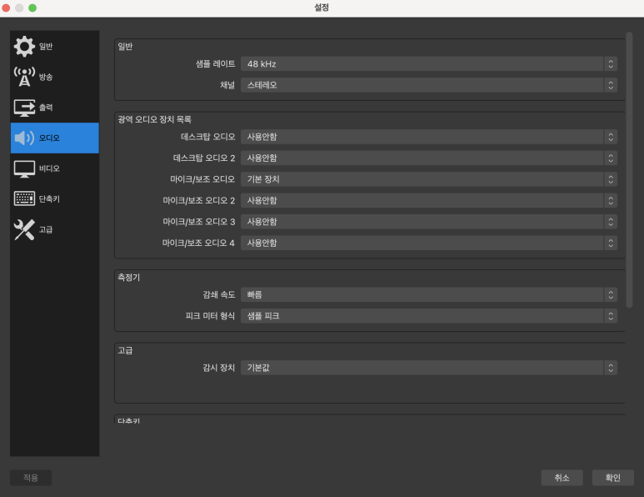Switch to the 출력 tab label

tap(46, 108)
